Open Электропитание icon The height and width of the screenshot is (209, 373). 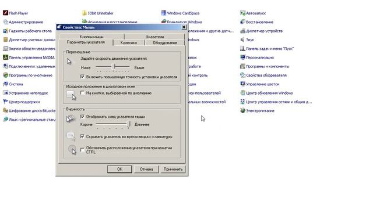pos(242,111)
